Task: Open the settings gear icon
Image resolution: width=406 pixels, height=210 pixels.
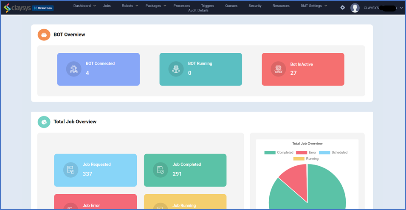Action: tap(343, 8)
